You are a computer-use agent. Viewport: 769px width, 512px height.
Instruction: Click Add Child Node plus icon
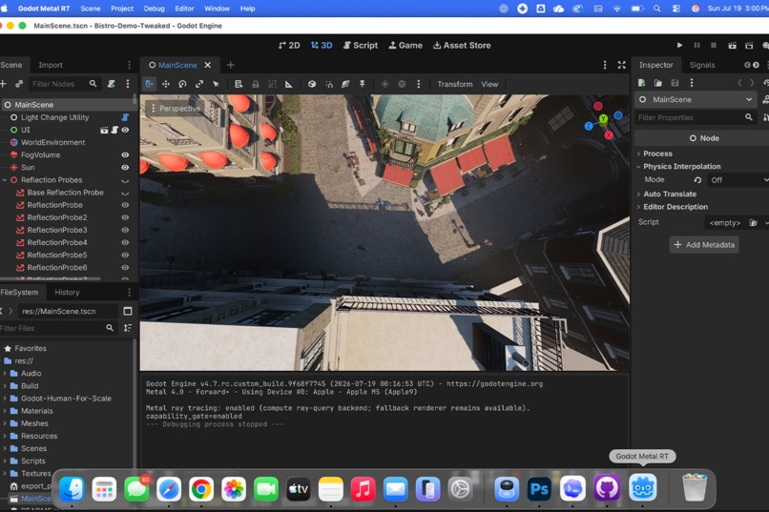(4, 84)
